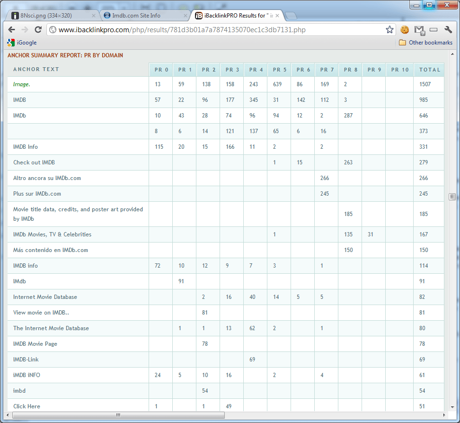This screenshot has height=423, width=460.
Task: Open Chrome's wrench settings menu
Action: coord(448,30)
